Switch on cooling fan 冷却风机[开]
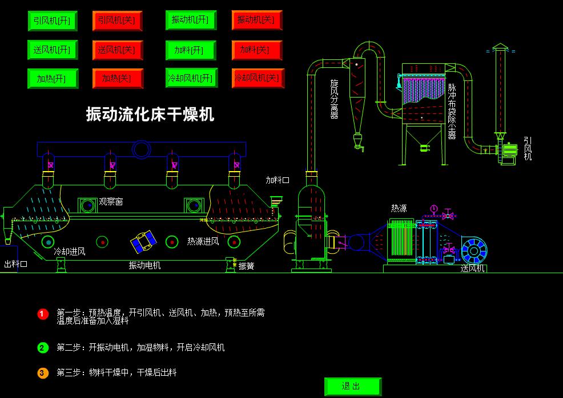Image resolution: width=563 pixels, height=398 pixels. click(192, 78)
